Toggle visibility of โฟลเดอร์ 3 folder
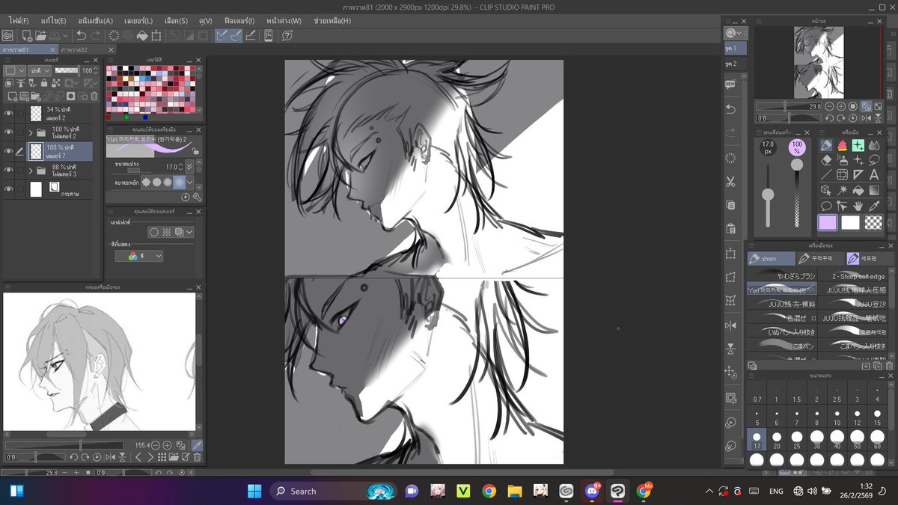The height and width of the screenshot is (505, 898). click(9, 171)
